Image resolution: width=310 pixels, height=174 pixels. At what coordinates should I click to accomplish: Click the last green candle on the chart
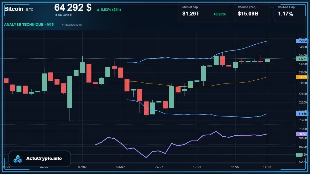267,60
